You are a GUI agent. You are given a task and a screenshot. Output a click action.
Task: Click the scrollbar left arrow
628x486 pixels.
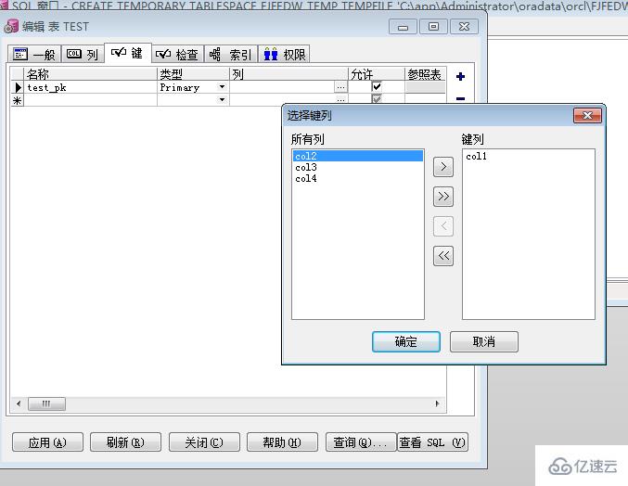pyautogui.click(x=19, y=403)
